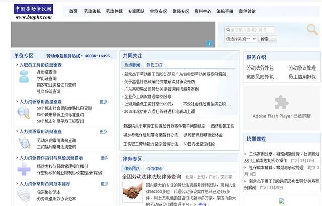Click the 离职风险外包 service link
The image size is (322, 206).
[260, 77]
